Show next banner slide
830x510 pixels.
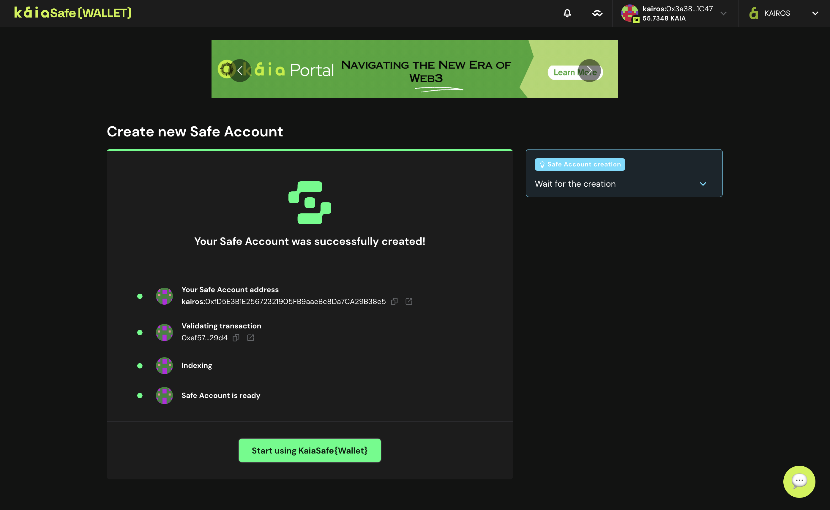589,70
